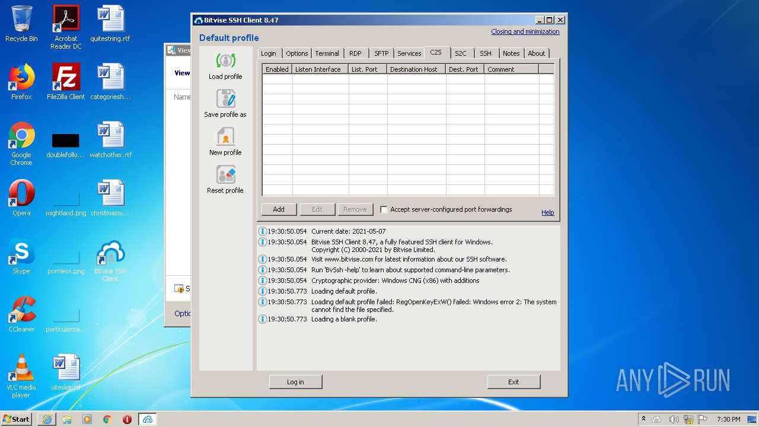Screen dimensions: 759x427
Task: Click Internet Explorer taskbar icon
Action: [x=47, y=419]
